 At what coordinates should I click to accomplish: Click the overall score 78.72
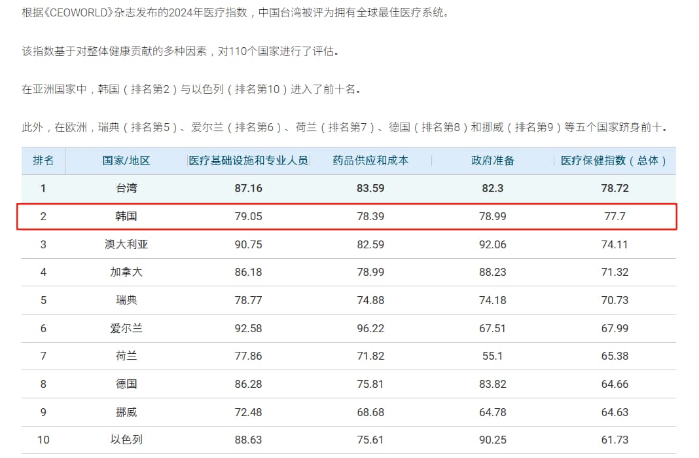(615, 189)
